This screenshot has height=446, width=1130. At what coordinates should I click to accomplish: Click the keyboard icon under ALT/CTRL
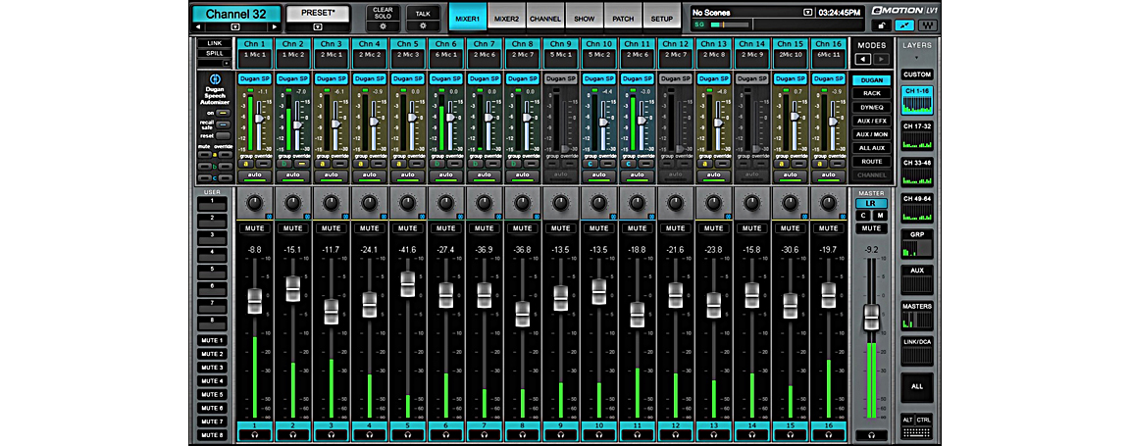pyautogui.click(x=917, y=433)
